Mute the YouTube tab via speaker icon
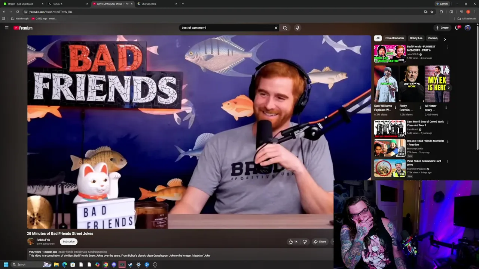 pos(127,4)
